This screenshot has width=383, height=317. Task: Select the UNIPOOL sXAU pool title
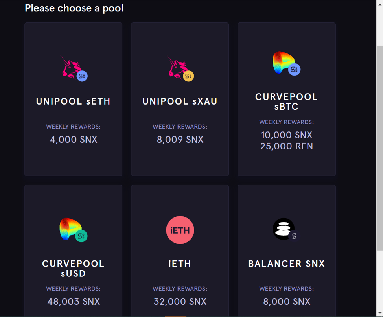coord(180,101)
